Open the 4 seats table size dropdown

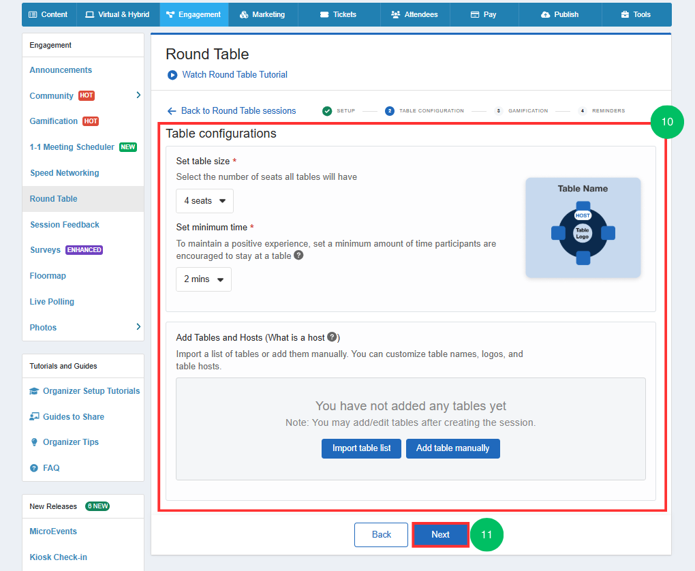pyautogui.click(x=204, y=201)
